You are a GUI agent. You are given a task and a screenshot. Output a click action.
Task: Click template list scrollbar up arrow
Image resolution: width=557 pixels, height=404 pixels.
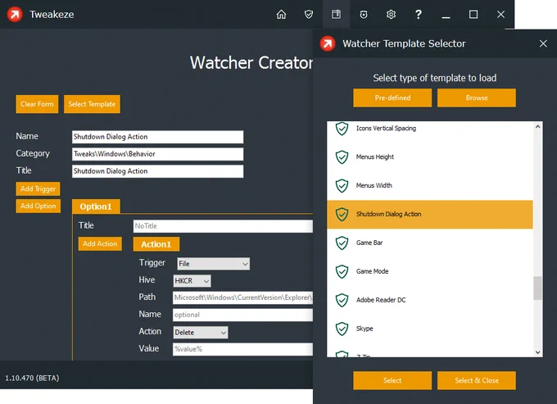(x=538, y=126)
